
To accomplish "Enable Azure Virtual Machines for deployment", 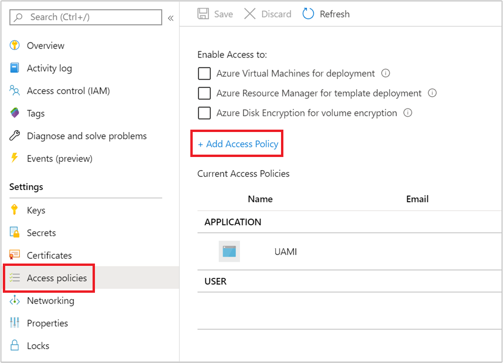I will pyautogui.click(x=204, y=74).
